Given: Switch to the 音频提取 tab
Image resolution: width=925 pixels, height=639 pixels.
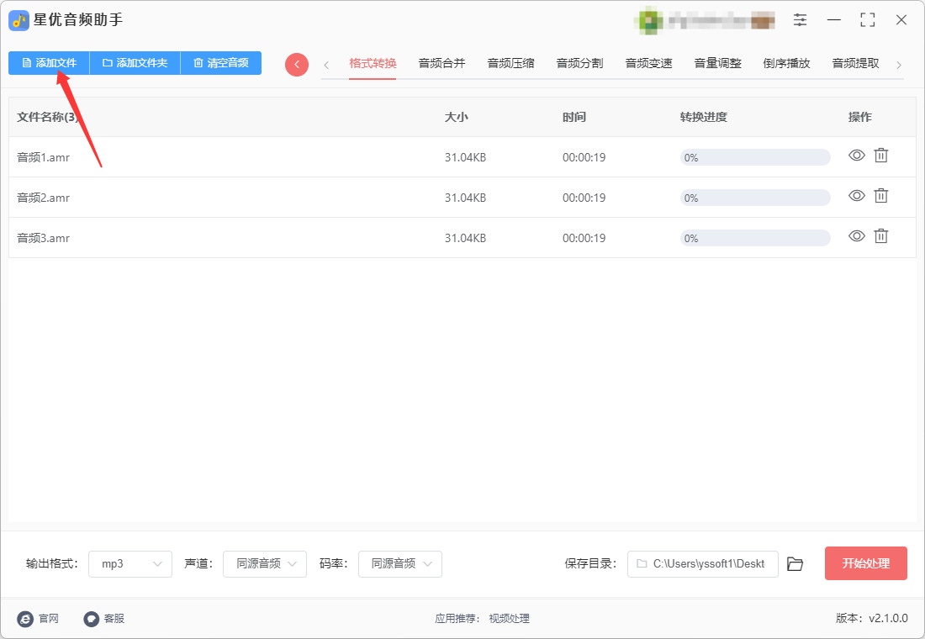Looking at the screenshot, I should click(x=856, y=63).
